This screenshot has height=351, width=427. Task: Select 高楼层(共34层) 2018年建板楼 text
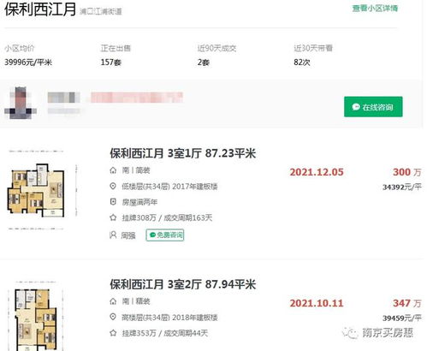pos(169,318)
